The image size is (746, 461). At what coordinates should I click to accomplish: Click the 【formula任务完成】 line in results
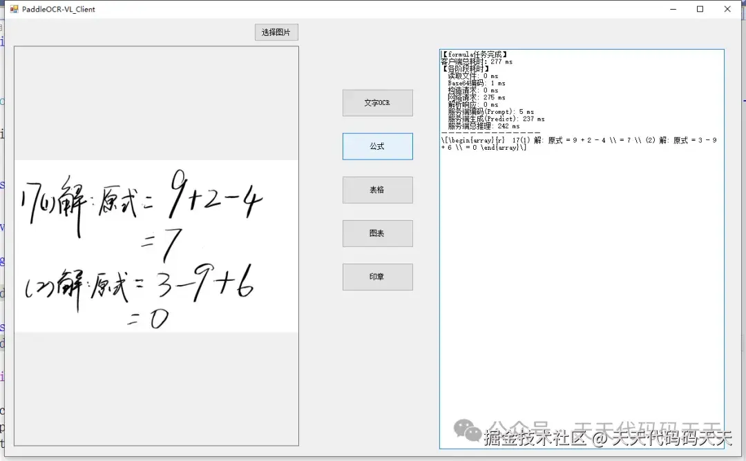pos(474,55)
